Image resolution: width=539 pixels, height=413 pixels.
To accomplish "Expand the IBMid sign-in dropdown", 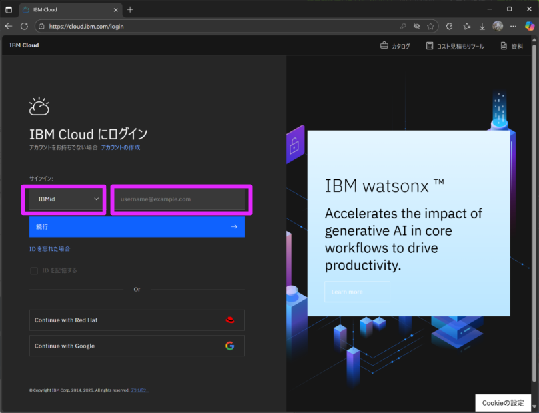I will pyautogui.click(x=65, y=199).
